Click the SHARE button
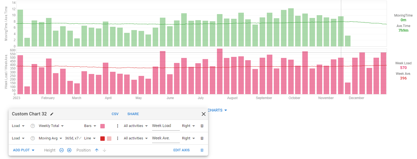 pyautogui.click(x=133, y=114)
